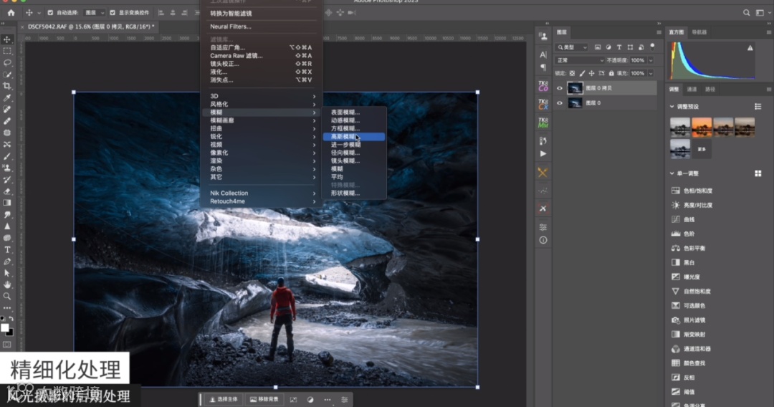
Task: Click the 选择主体 button
Action: (224, 399)
